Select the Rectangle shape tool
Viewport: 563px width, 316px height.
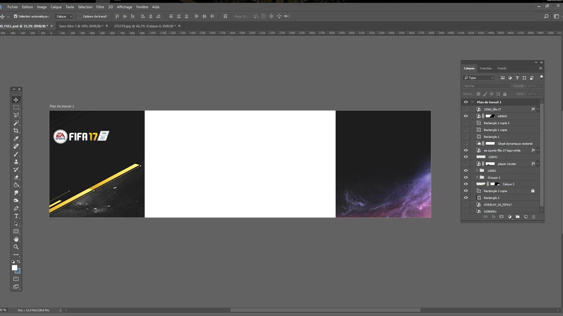point(16,232)
